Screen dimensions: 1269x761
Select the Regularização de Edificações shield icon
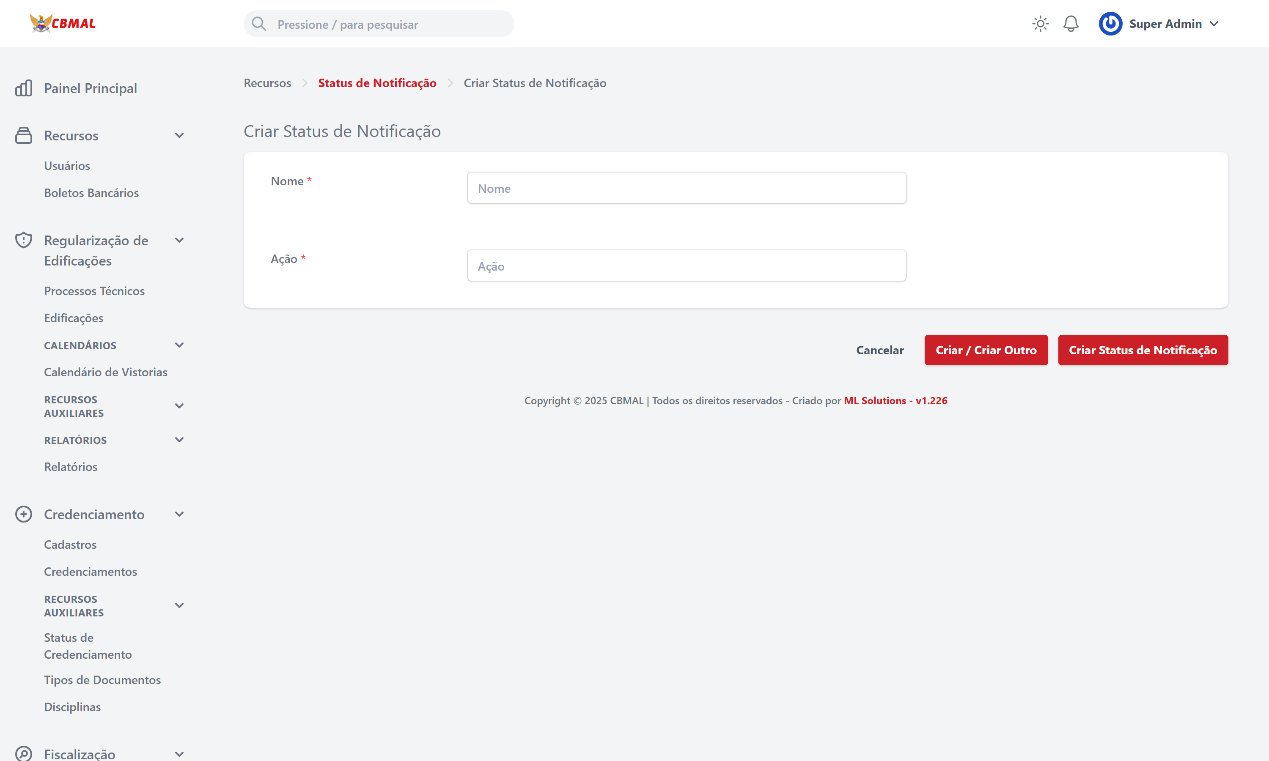[24, 240]
